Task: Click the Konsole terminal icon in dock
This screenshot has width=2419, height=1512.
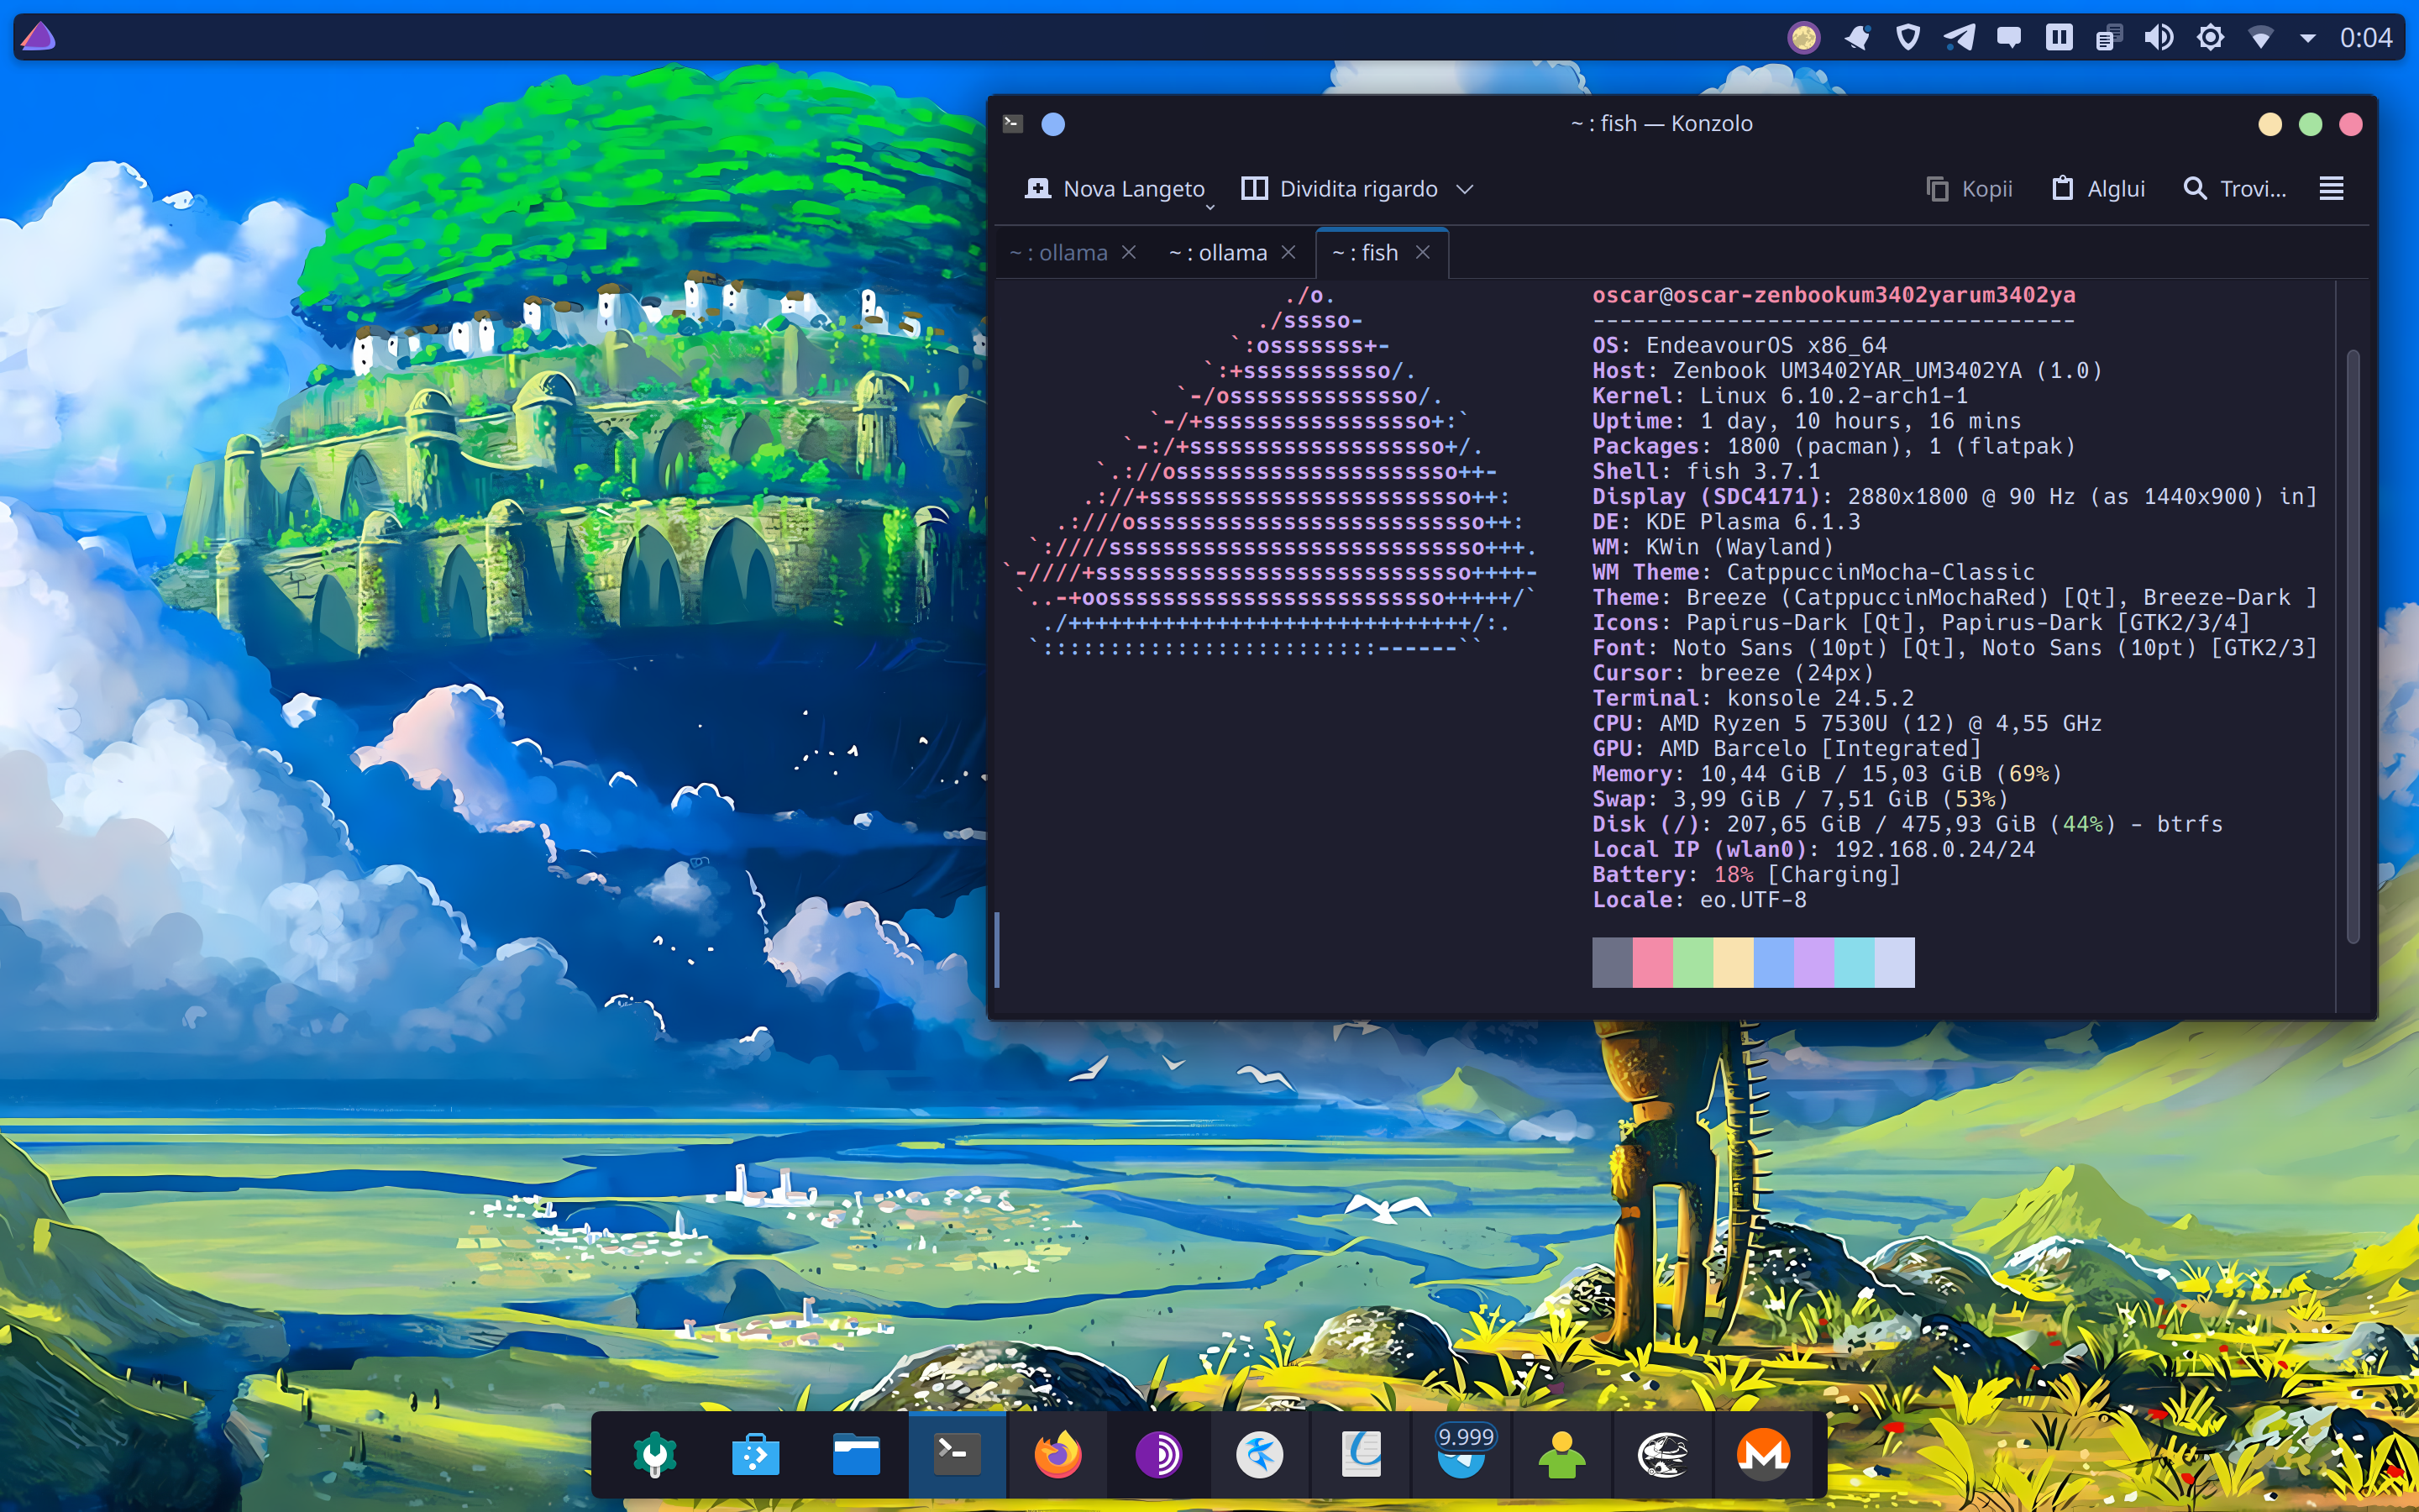Action: tap(957, 1454)
